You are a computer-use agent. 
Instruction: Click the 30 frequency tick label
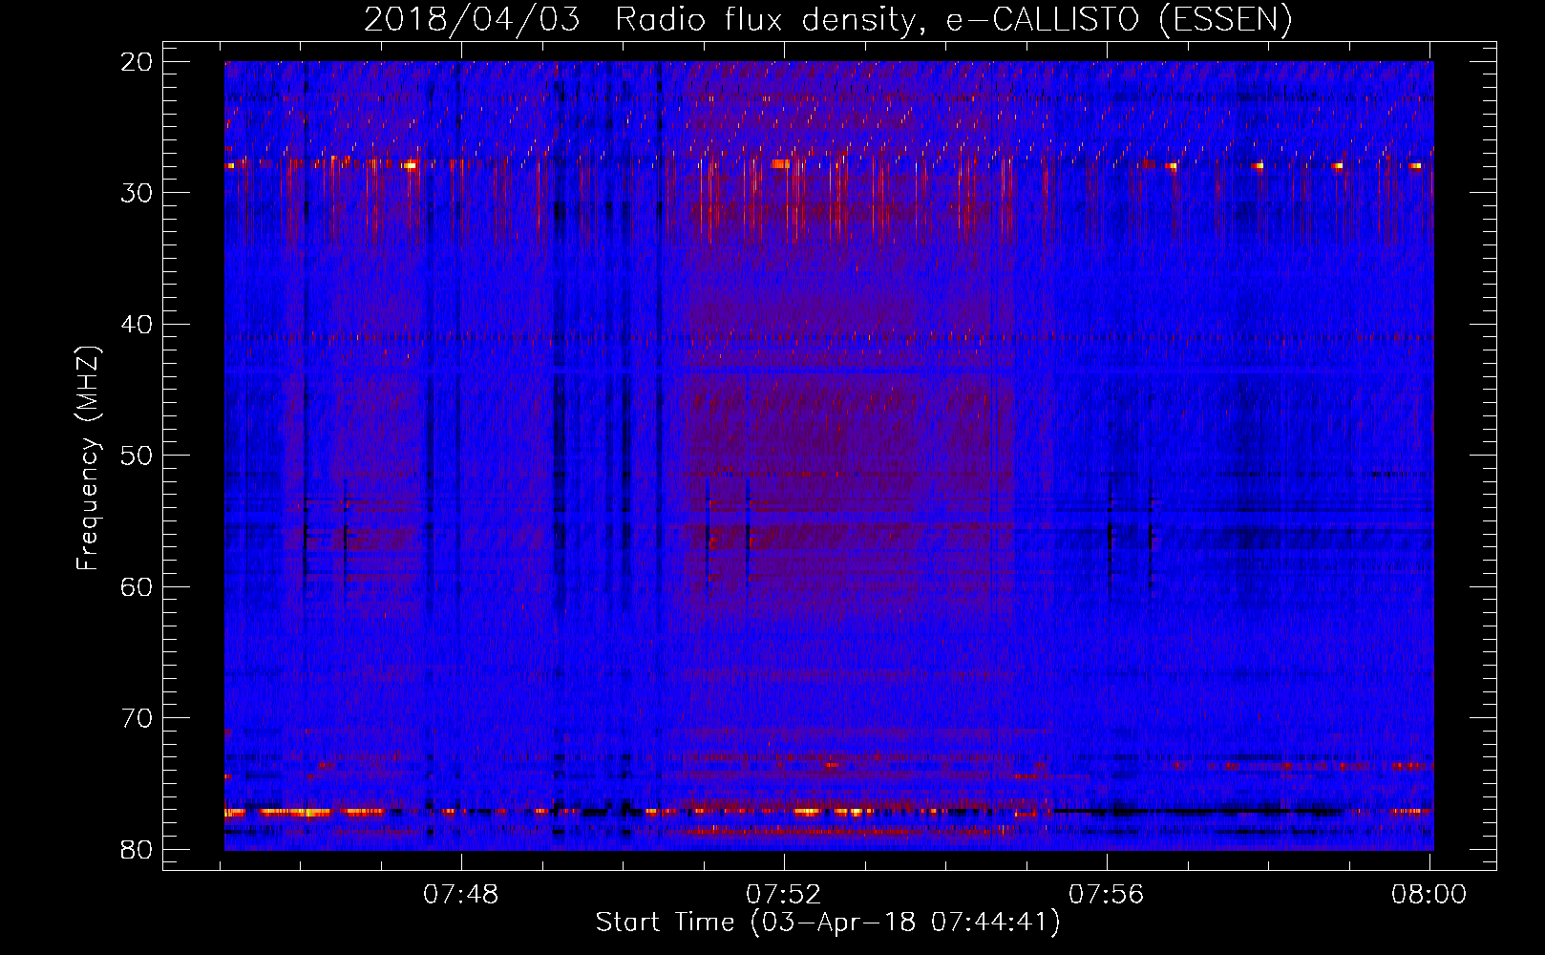[138, 193]
